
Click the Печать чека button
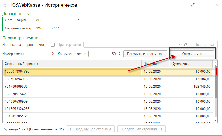pyautogui.click(x=204, y=45)
